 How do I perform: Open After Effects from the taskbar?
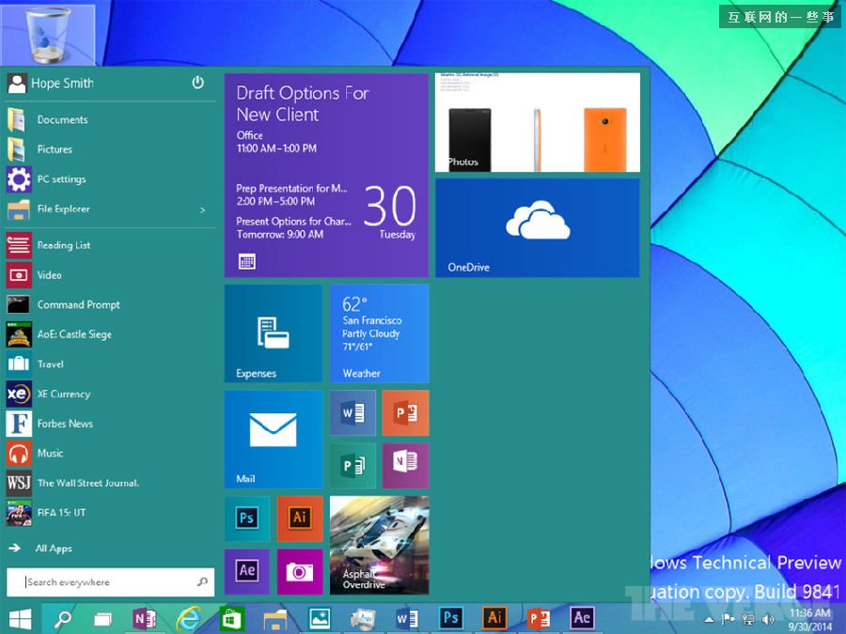coord(582,617)
